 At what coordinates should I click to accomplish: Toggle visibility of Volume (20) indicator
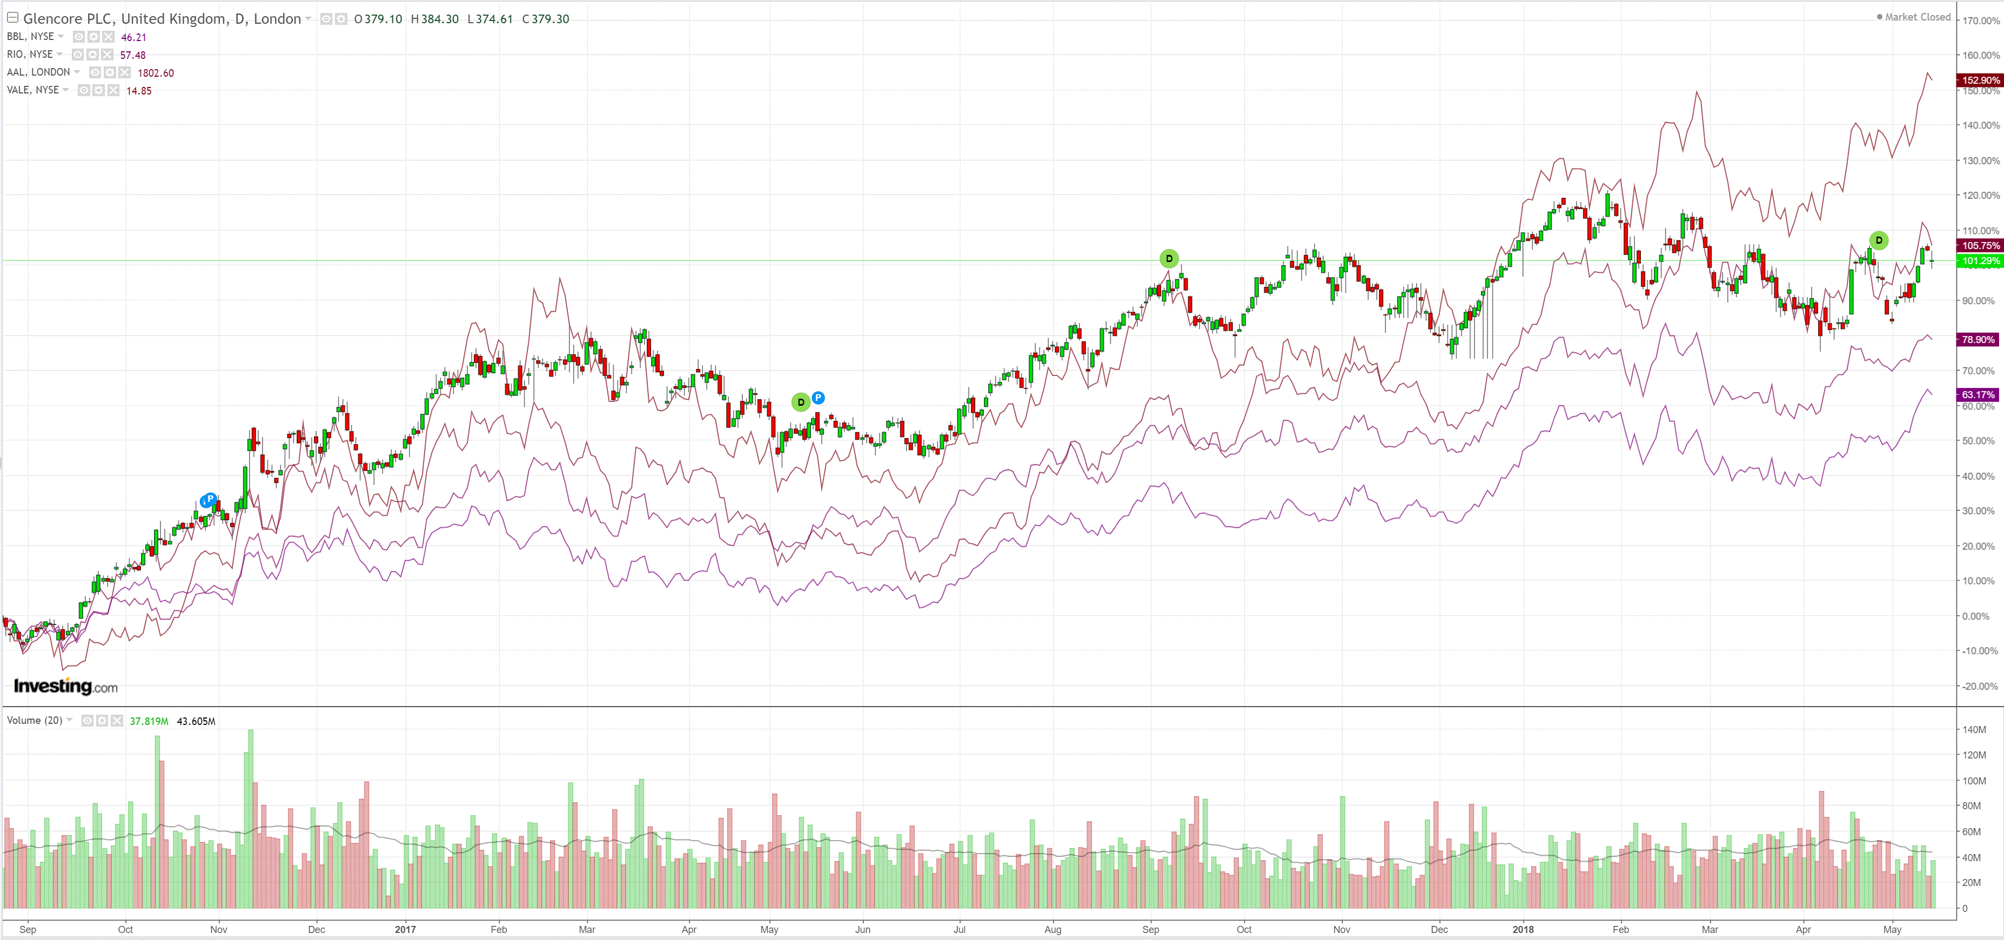pyautogui.click(x=87, y=721)
